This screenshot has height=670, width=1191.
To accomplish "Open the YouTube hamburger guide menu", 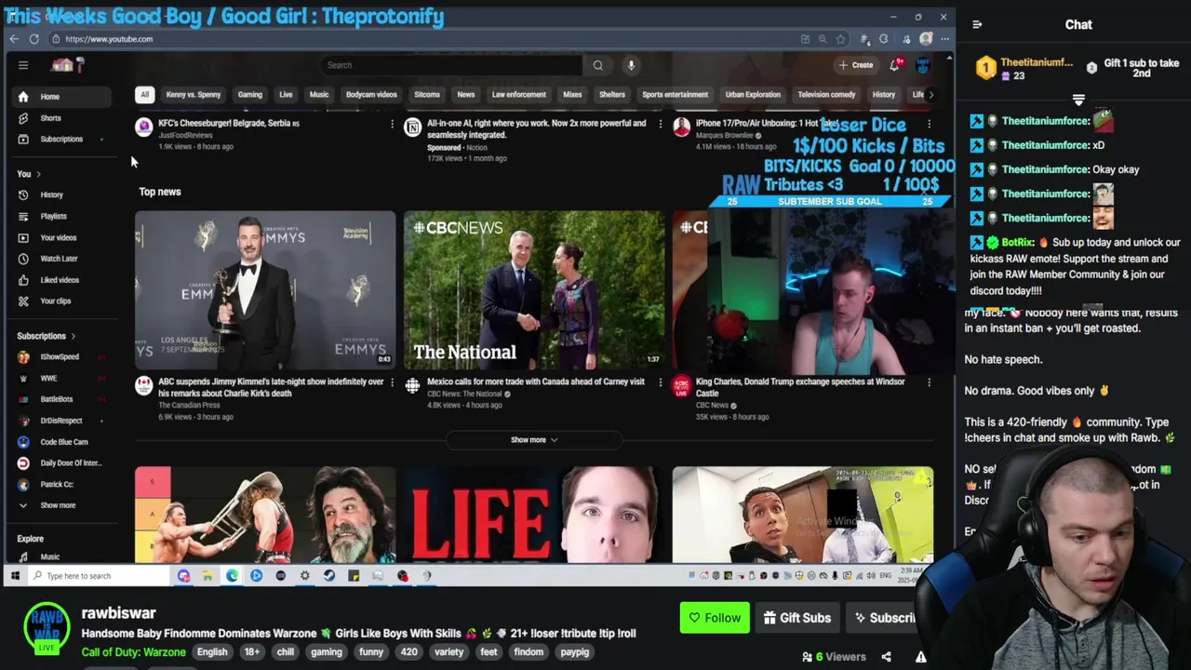I will click(23, 65).
